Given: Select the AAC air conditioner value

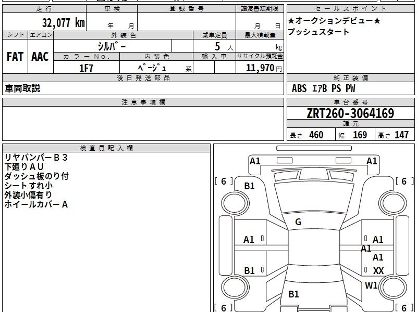Looking at the screenshot, I should pos(40,57).
